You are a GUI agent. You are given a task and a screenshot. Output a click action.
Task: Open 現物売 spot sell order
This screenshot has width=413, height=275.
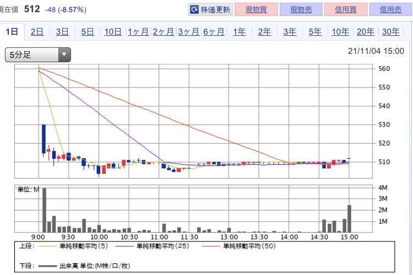[x=301, y=10]
